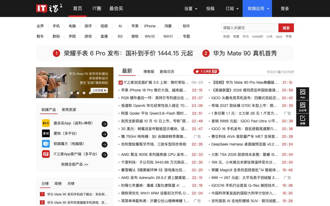Open IT圈 in the header
Image resolution: width=330 pixels, height=206 pixels.
coord(97,8)
